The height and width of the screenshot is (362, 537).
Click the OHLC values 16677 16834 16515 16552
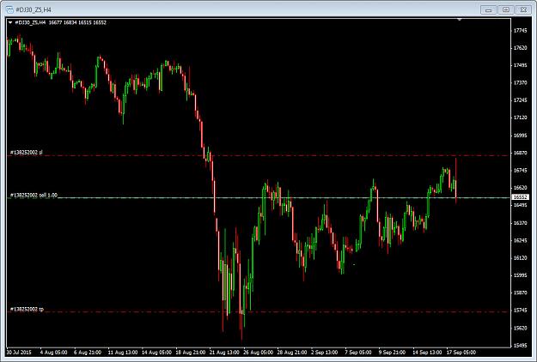(77, 22)
